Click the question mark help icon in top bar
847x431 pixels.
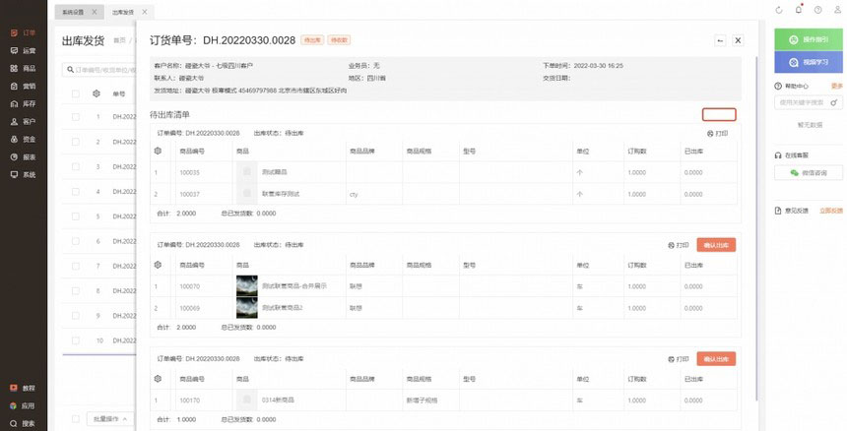point(817,10)
